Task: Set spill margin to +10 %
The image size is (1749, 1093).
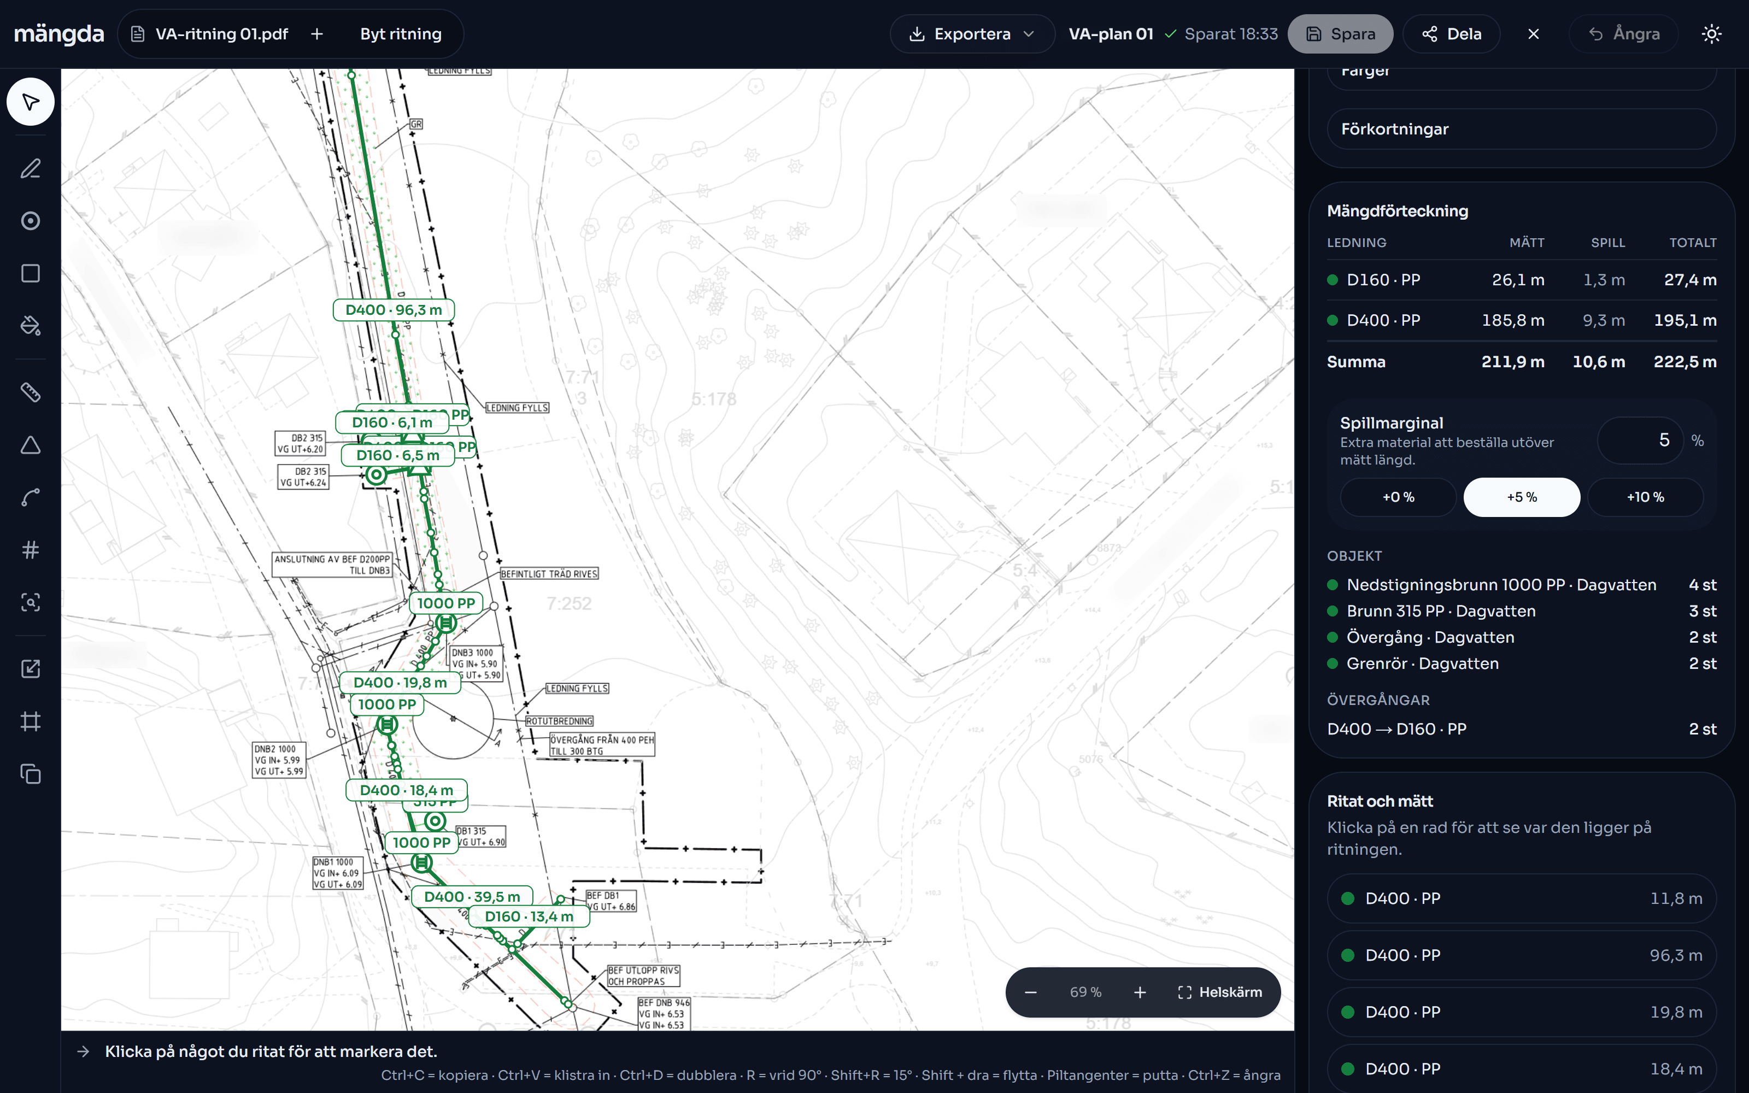Action: click(x=1645, y=497)
